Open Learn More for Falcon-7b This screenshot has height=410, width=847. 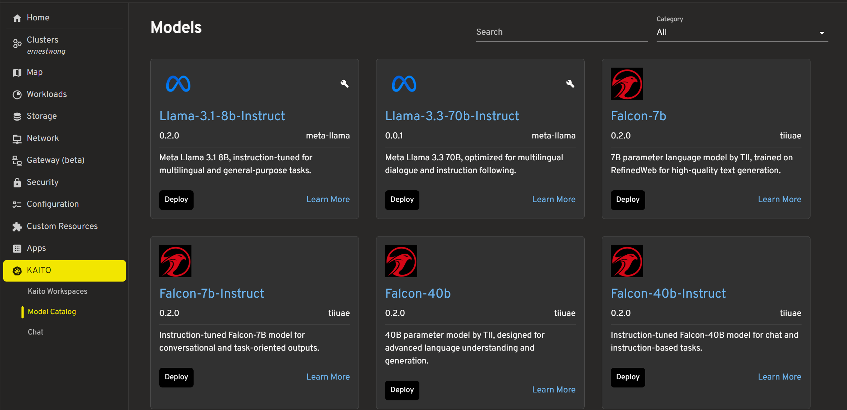tap(780, 200)
